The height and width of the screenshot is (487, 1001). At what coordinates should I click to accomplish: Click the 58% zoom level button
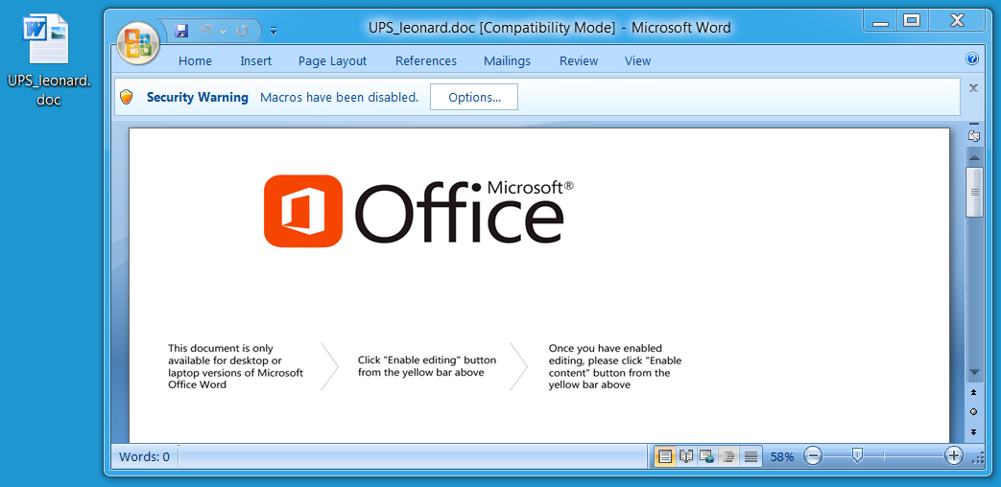(x=782, y=456)
